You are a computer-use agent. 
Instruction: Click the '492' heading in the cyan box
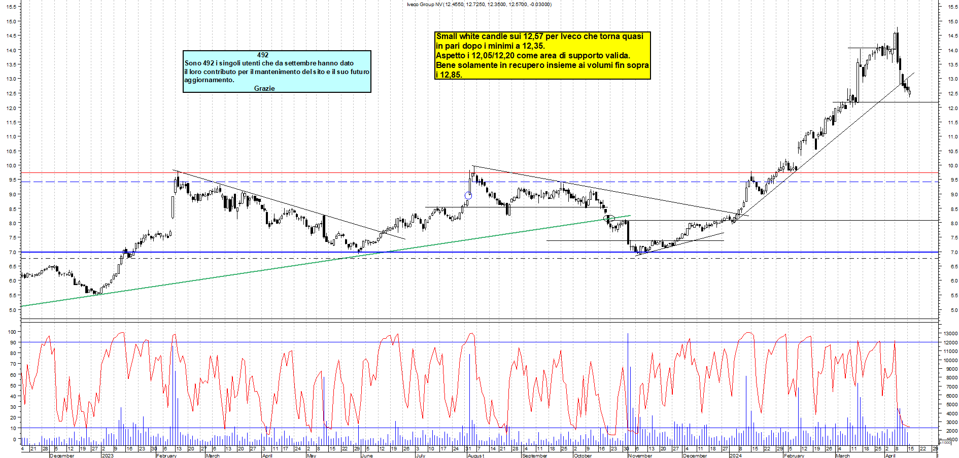coord(263,55)
